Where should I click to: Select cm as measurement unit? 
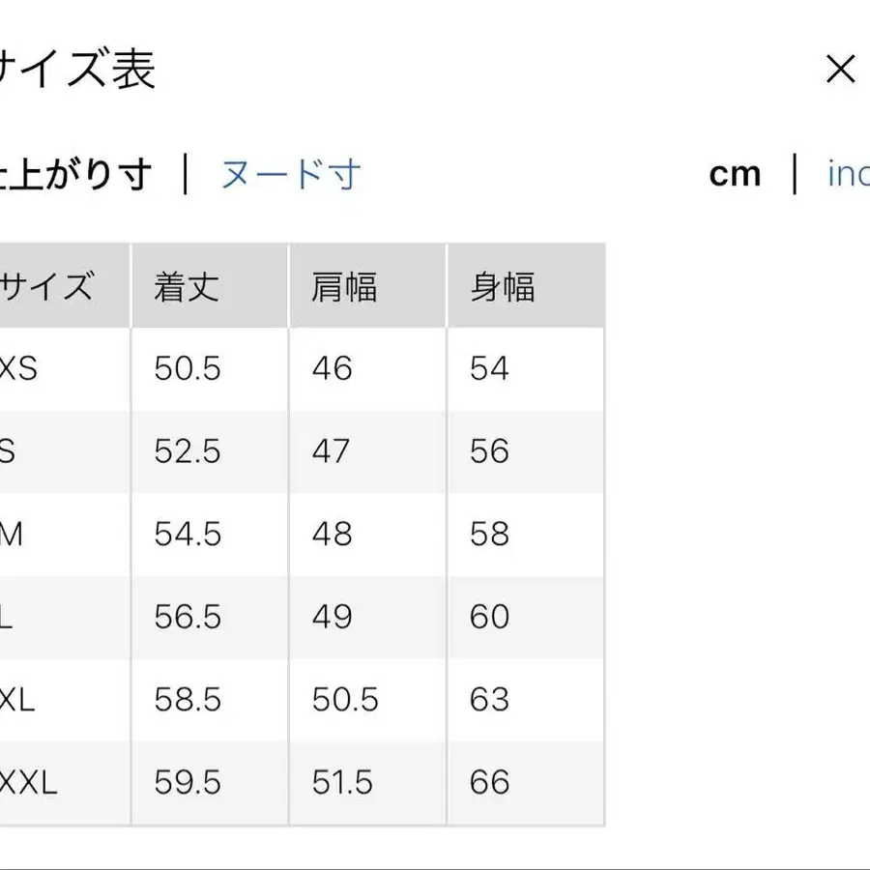pos(735,174)
